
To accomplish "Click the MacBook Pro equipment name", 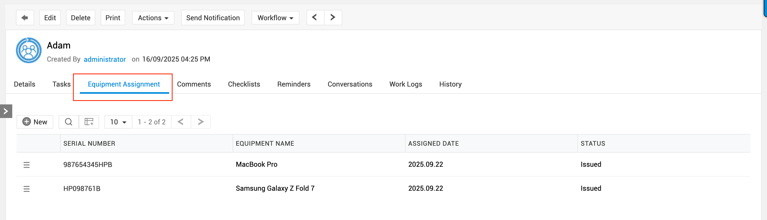I will pos(256,164).
